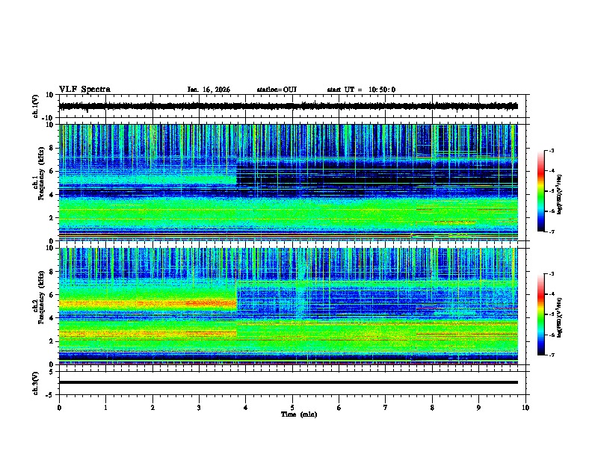Click the "2" kHz tick on ch.2 spectrogram
This screenshot has height=457, width=592.
(x=52, y=341)
